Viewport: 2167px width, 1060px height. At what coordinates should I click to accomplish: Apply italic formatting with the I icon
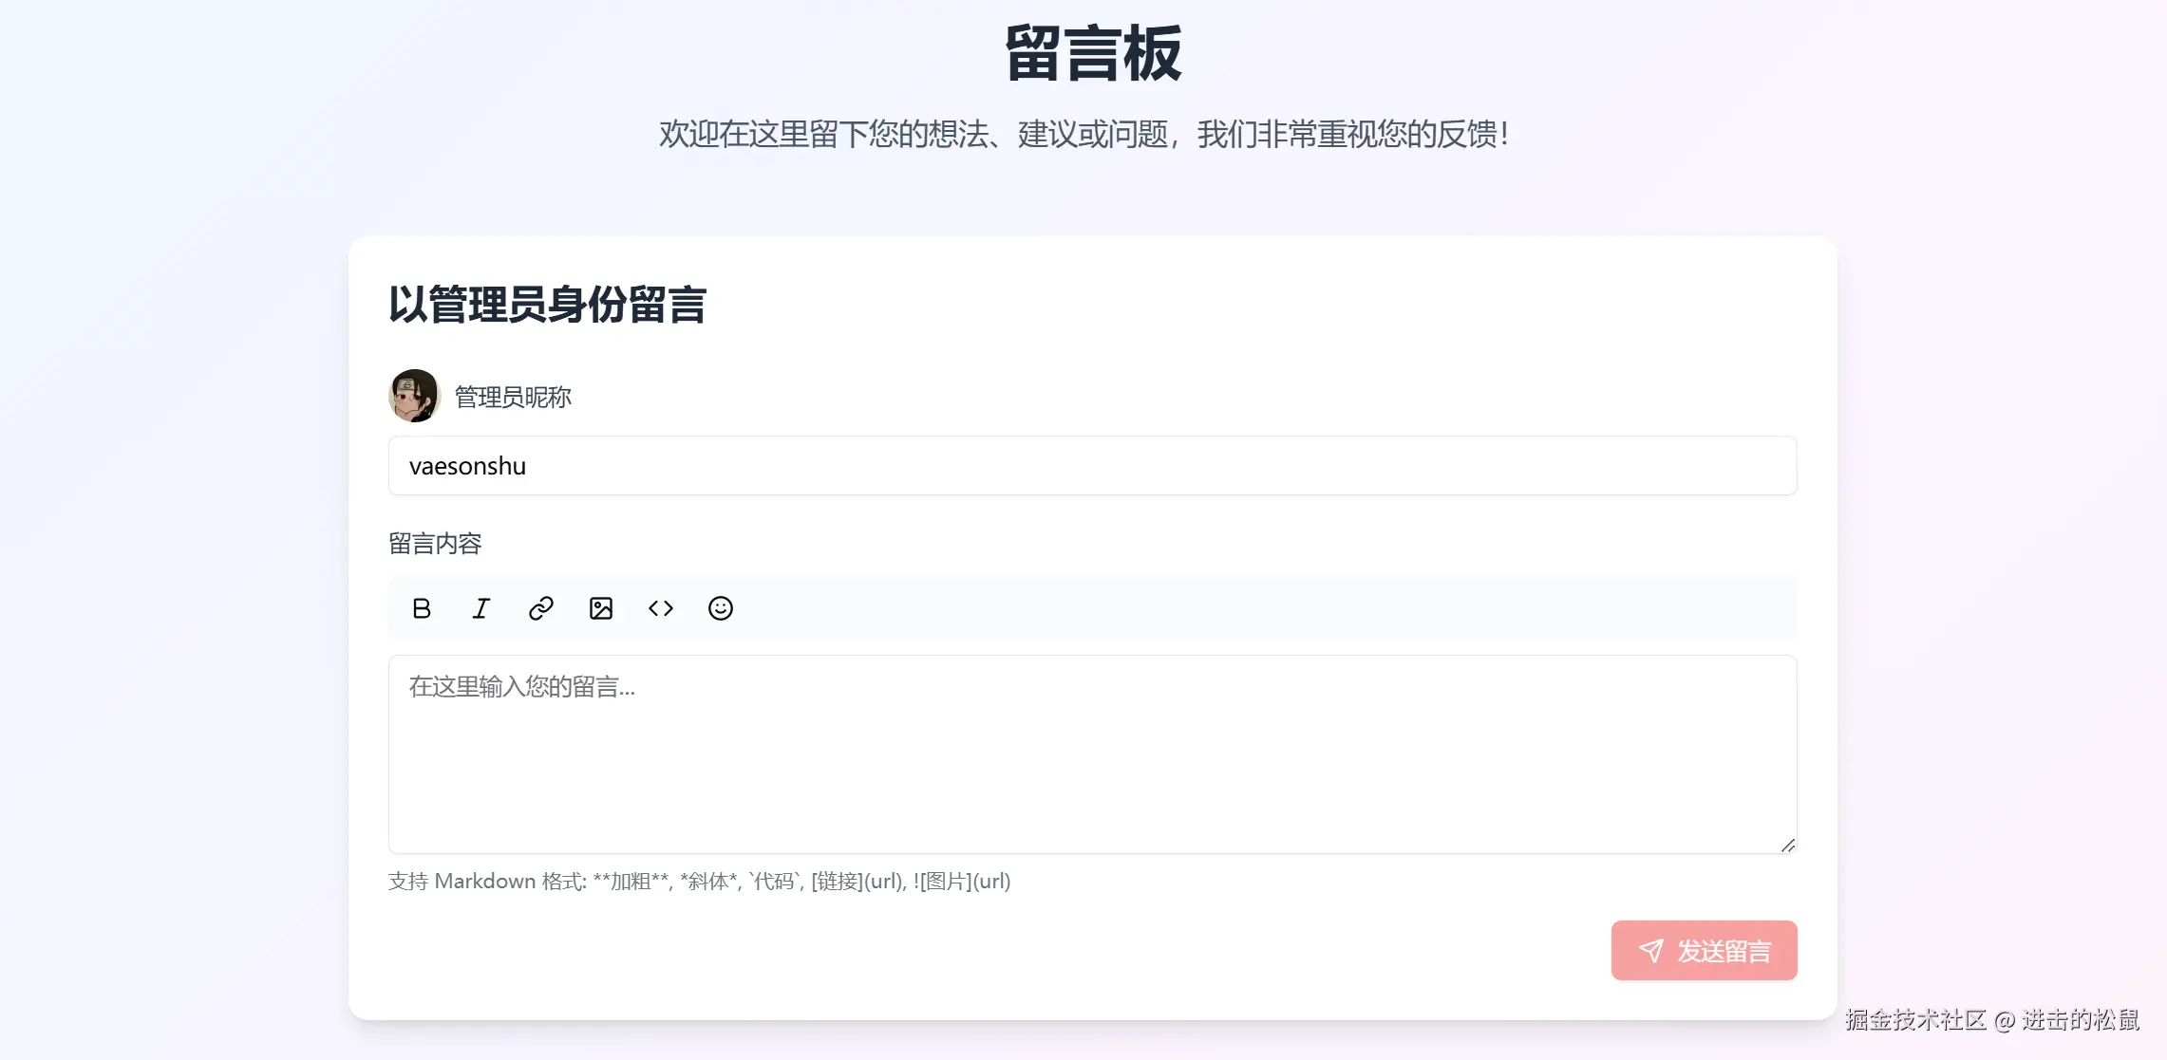coord(481,608)
